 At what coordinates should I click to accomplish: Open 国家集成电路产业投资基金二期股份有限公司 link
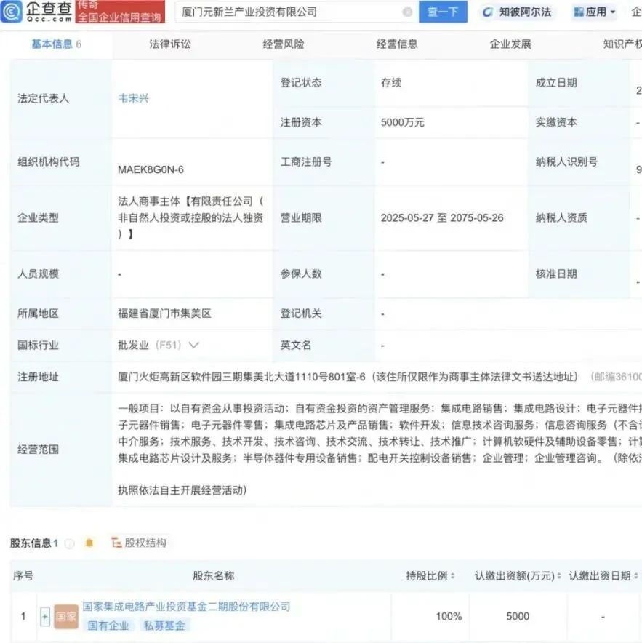[186, 607]
